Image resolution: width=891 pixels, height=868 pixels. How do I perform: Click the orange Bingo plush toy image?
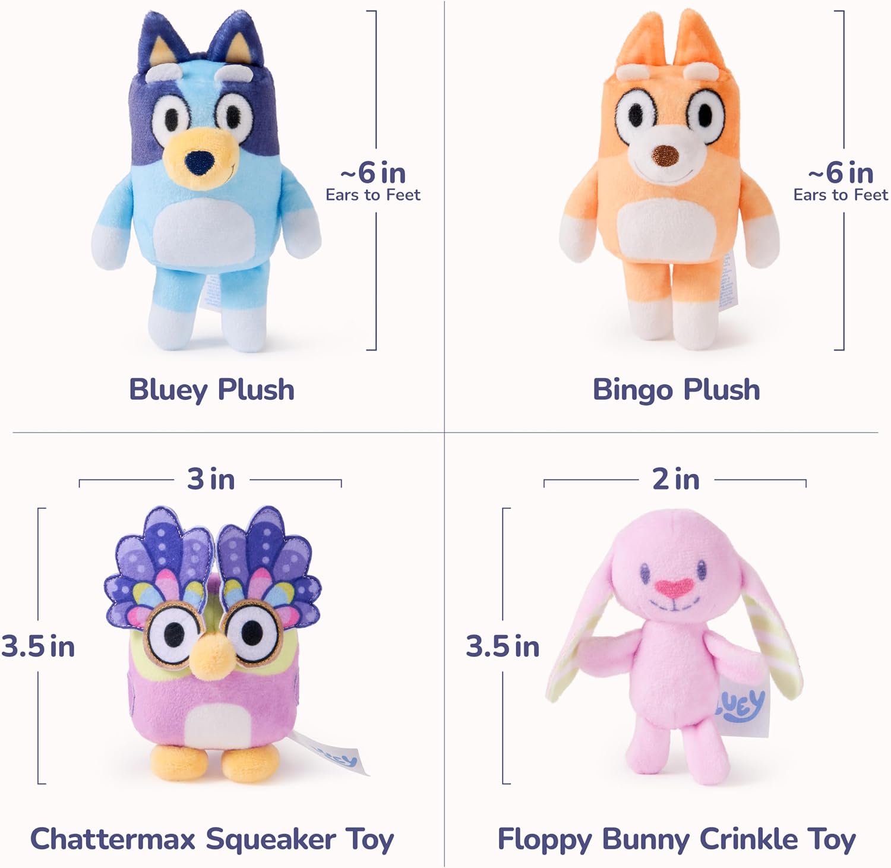tap(669, 179)
